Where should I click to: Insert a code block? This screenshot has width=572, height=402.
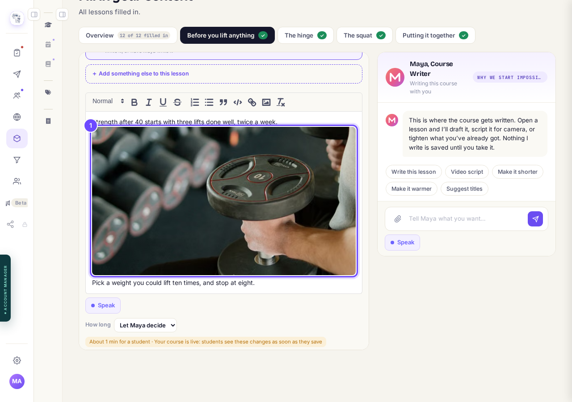pyautogui.click(x=238, y=102)
